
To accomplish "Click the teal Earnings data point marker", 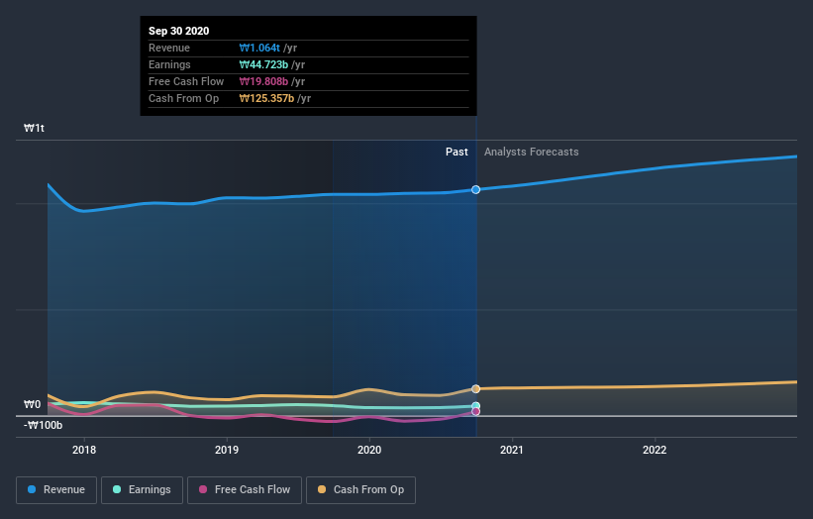I will pyautogui.click(x=476, y=406).
